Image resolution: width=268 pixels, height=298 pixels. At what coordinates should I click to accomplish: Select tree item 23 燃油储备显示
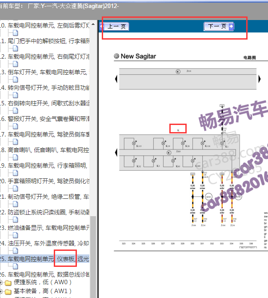click(44, 228)
